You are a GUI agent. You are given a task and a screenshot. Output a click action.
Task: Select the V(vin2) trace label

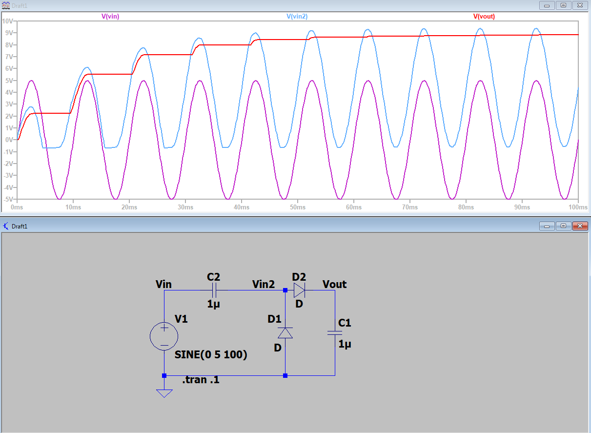(x=297, y=16)
